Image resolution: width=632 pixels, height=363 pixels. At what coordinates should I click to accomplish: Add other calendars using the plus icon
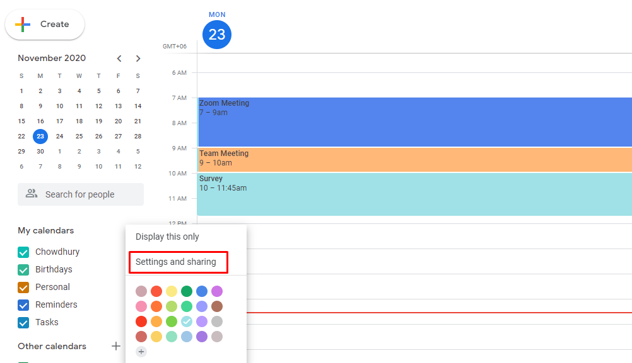[116, 346]
